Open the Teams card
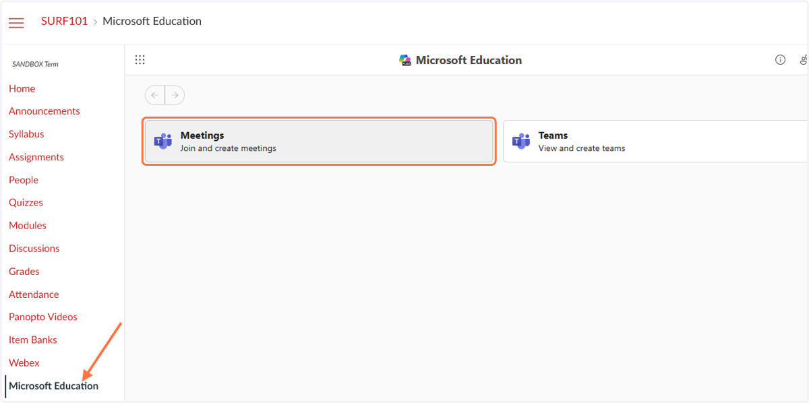Image resolution: width=809 pixels, height=403 pixels. (x=655, y=141)
